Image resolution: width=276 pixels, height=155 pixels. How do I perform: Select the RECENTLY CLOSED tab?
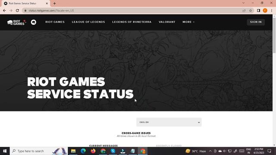[x=169, y=146]
